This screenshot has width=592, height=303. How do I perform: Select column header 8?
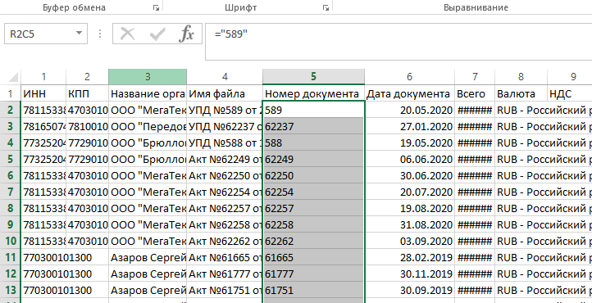point(521,77)
